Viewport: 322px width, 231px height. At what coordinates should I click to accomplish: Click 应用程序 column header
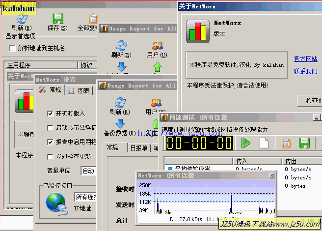pyautogui.click(x=41, y=65)
